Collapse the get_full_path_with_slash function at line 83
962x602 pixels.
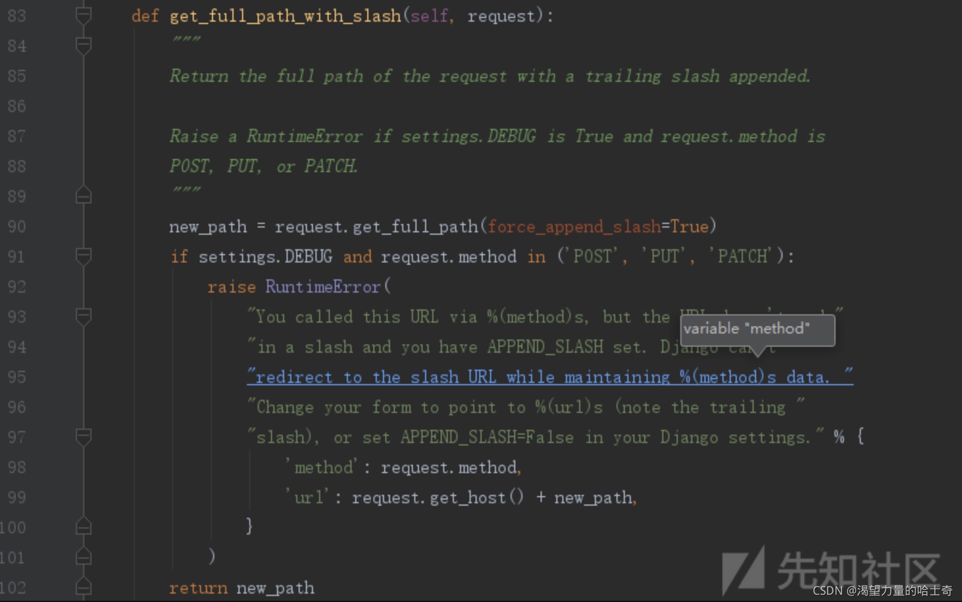84,16
